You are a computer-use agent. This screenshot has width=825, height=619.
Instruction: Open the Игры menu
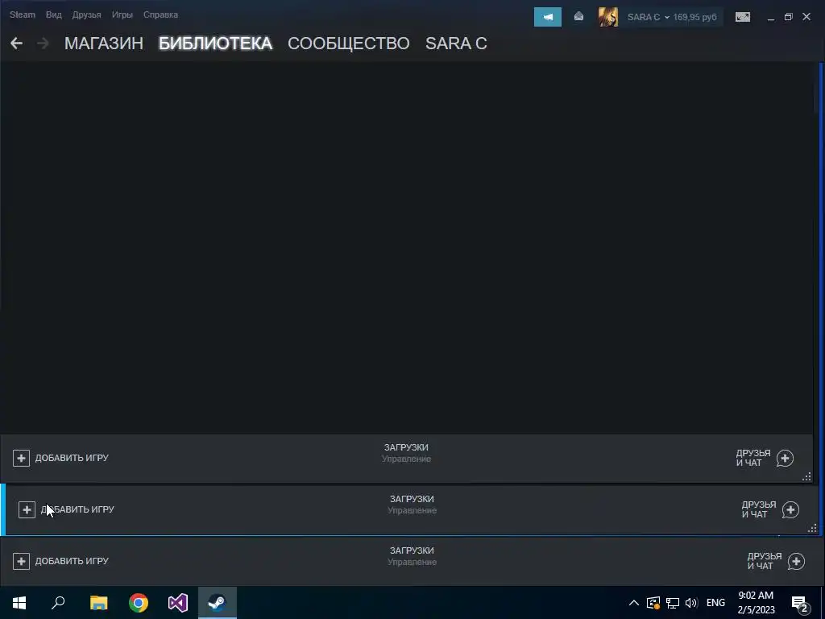click(122, 15)
